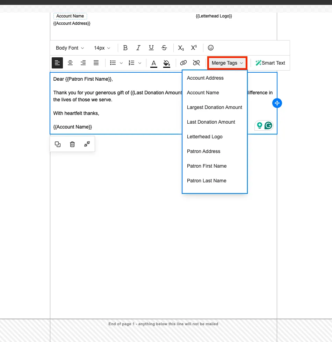This screenshot has height=342, width=332.
Task: Justify the text
Action: pos(96,63)
